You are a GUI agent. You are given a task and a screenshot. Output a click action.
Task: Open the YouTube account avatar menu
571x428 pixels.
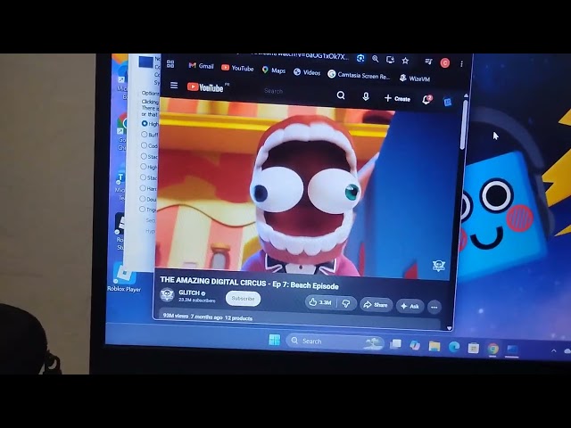point(448,102)
